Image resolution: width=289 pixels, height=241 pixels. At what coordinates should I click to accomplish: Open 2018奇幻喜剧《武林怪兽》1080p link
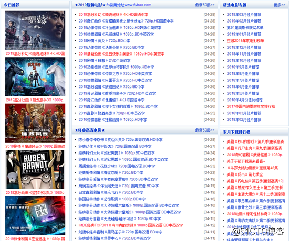point(255,155)
